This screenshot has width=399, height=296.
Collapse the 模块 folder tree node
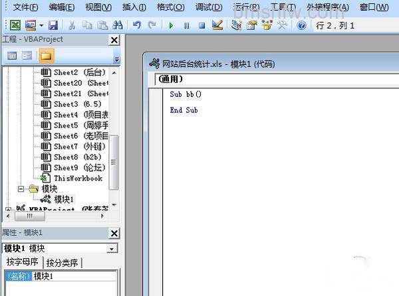21,189
